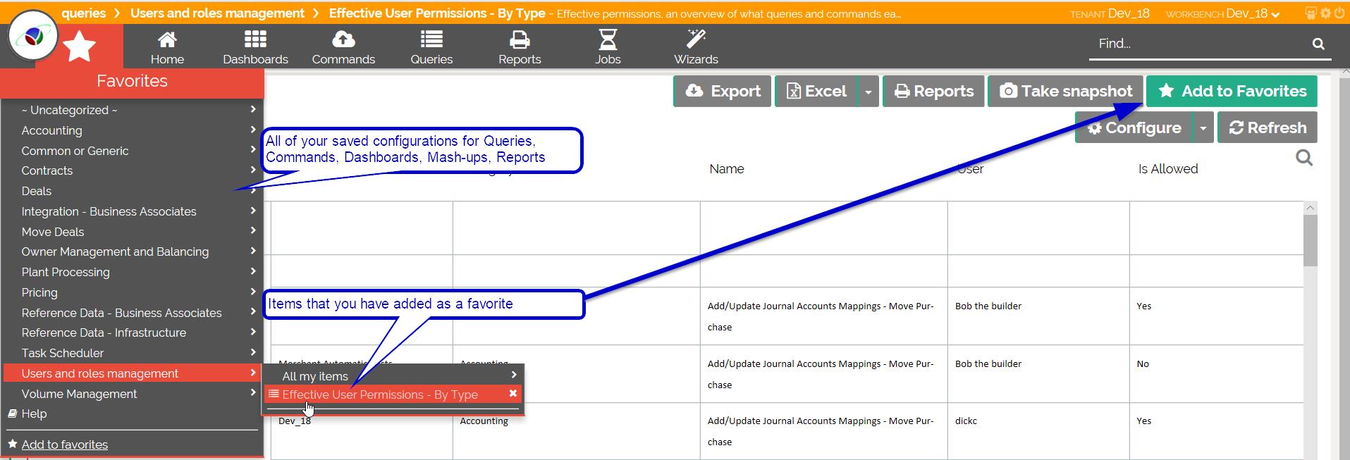Click the Favorites star icon
The image size is (1350, 460).
pos(80,47)
